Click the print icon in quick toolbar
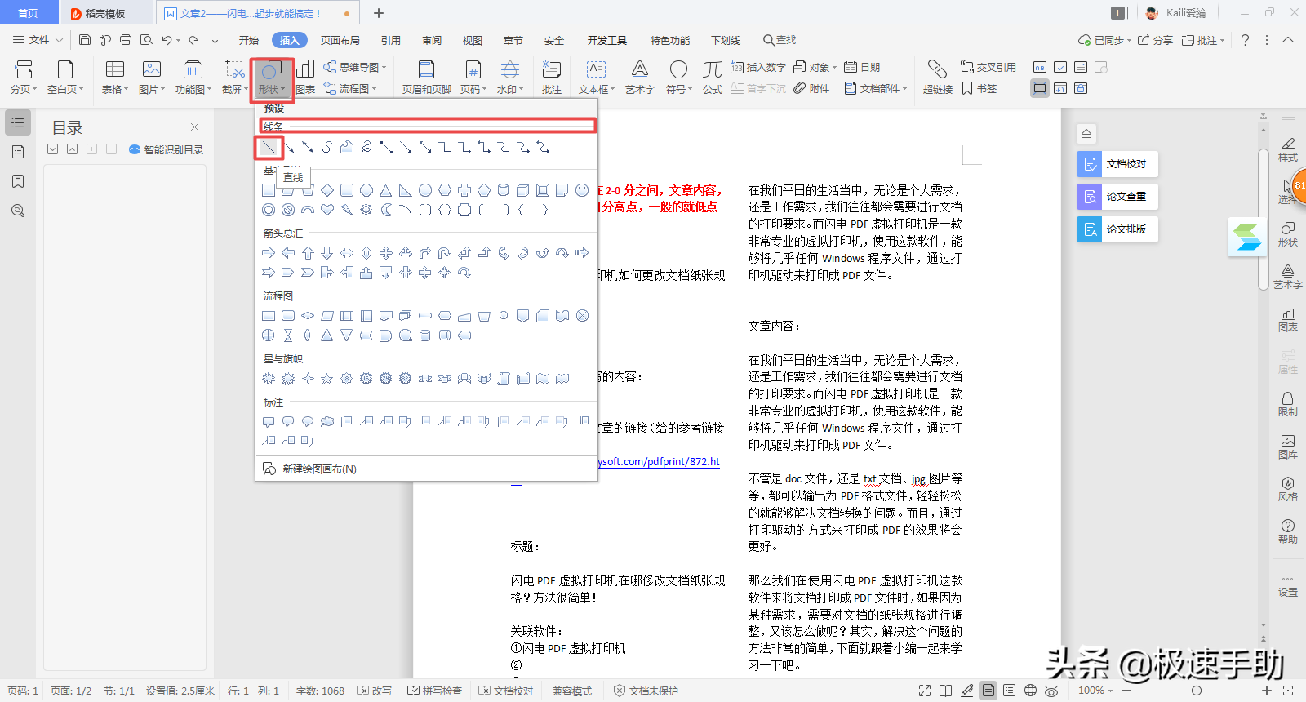Viewport: 1306px width, 702px height. 126,40
